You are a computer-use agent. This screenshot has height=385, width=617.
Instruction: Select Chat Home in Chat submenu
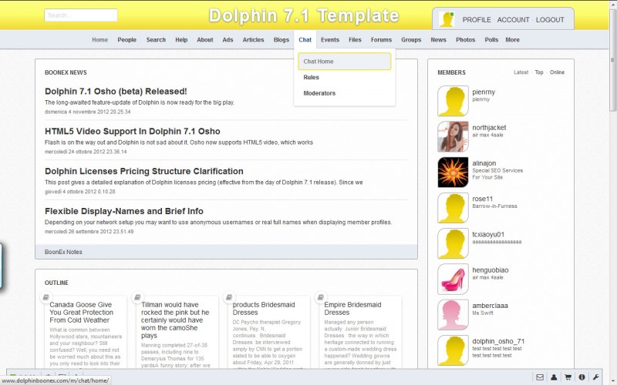(344, 62)
